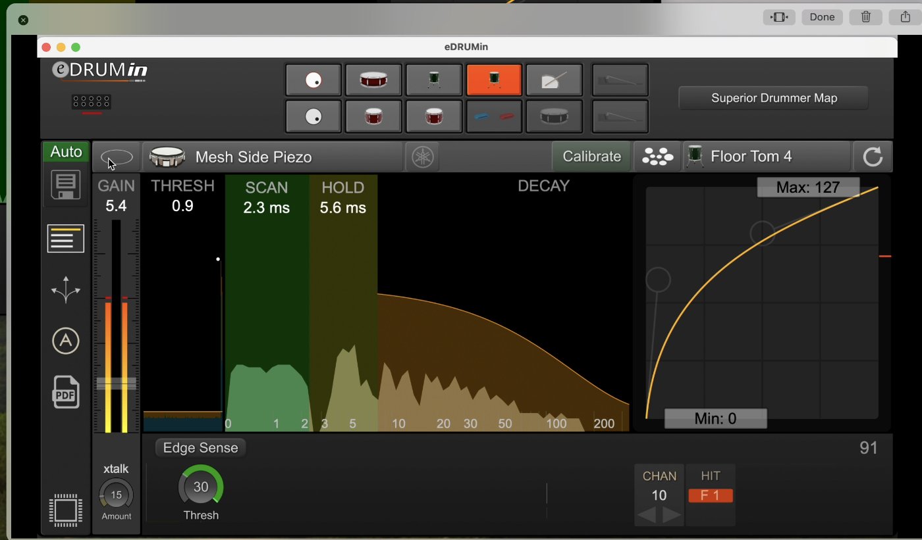The height and width of the screenshot is (540, 922).
Task: Select the top row pedal input
Action: (x=620, y=80)
